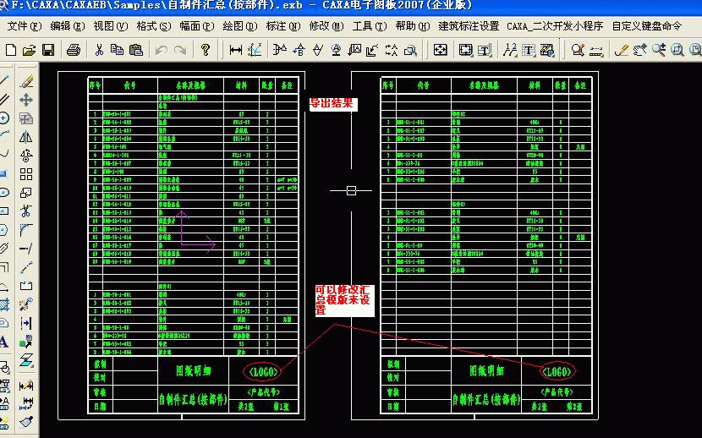Select the circle drawing tool icon
The image size is (702, 438).
pyautogui.click(x=4, y=118)
